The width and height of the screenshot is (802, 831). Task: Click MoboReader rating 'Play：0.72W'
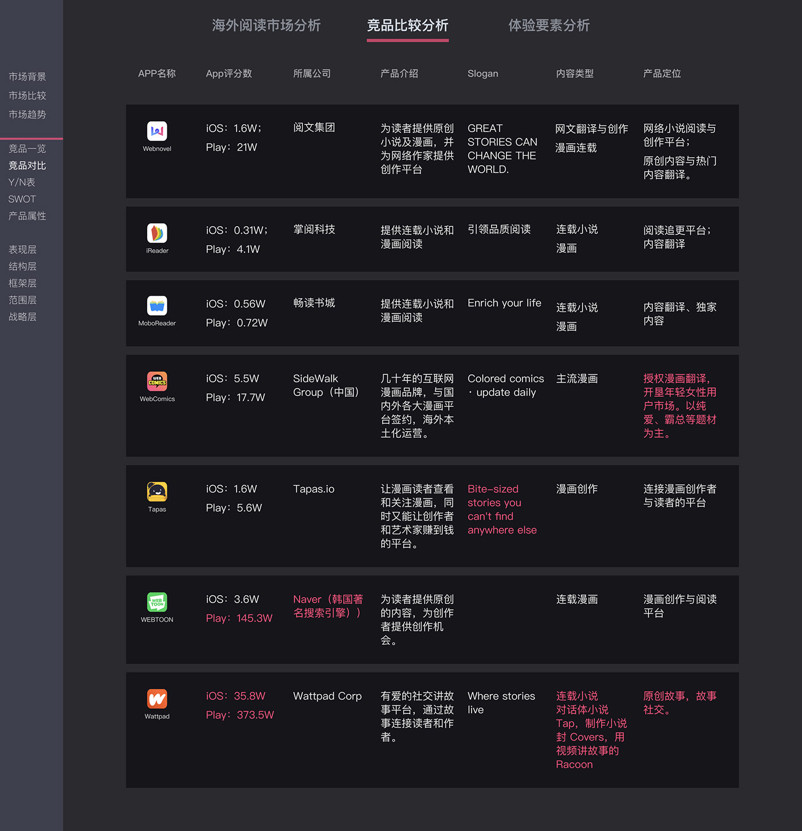click(x=237, y=323)
